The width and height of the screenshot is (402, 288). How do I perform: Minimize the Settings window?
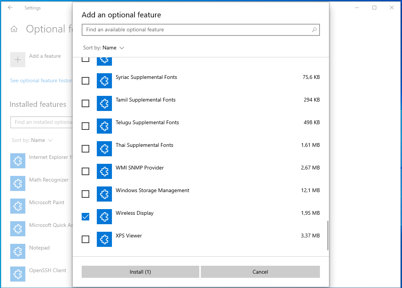[357, 8]
